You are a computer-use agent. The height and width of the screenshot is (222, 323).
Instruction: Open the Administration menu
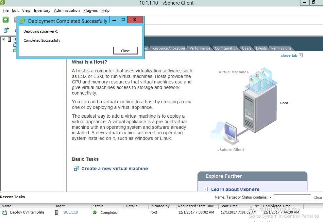[67, 10]
